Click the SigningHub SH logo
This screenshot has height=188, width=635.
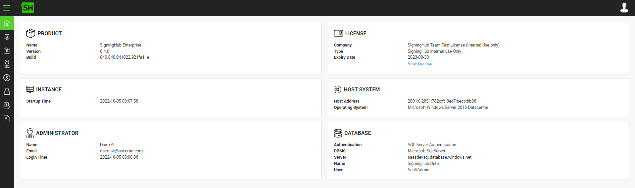coord(27,8)
